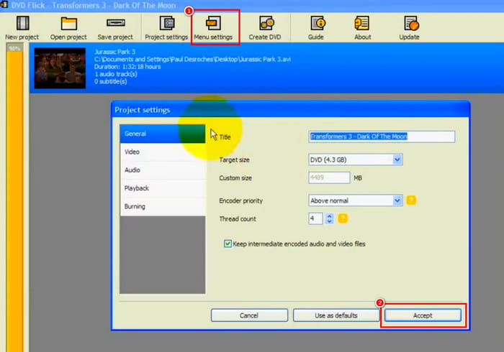The height and width of the screenshot is (352, 504).
Task: Start a New project from the toolbar
Action: (22, 28)
